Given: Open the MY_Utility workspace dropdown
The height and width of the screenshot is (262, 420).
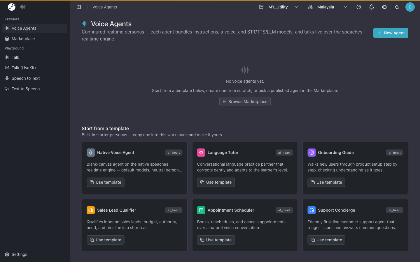Looking at the screenshot, I should point(279,7).
